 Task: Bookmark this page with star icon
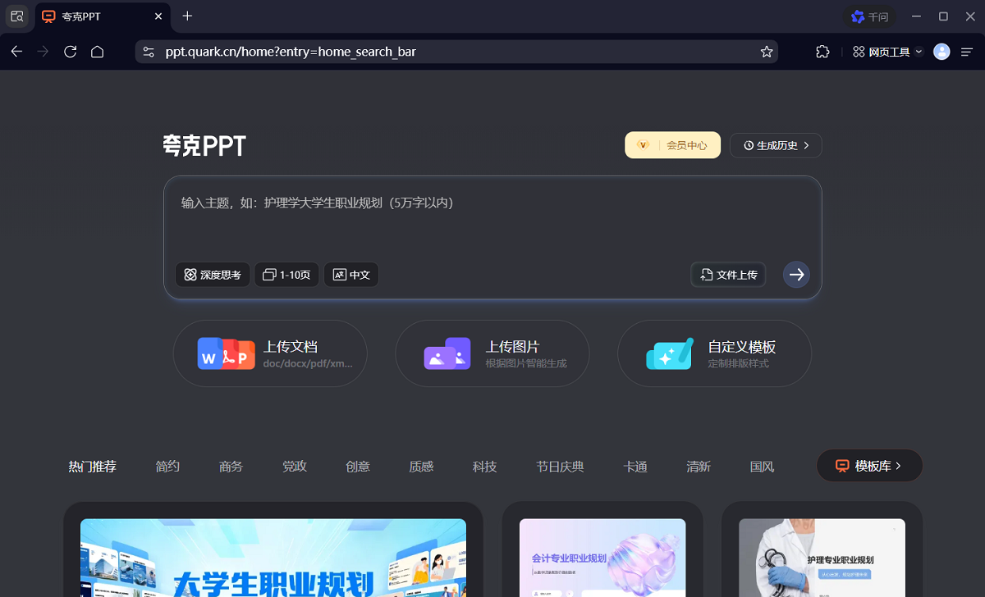[x=767, y=52]
